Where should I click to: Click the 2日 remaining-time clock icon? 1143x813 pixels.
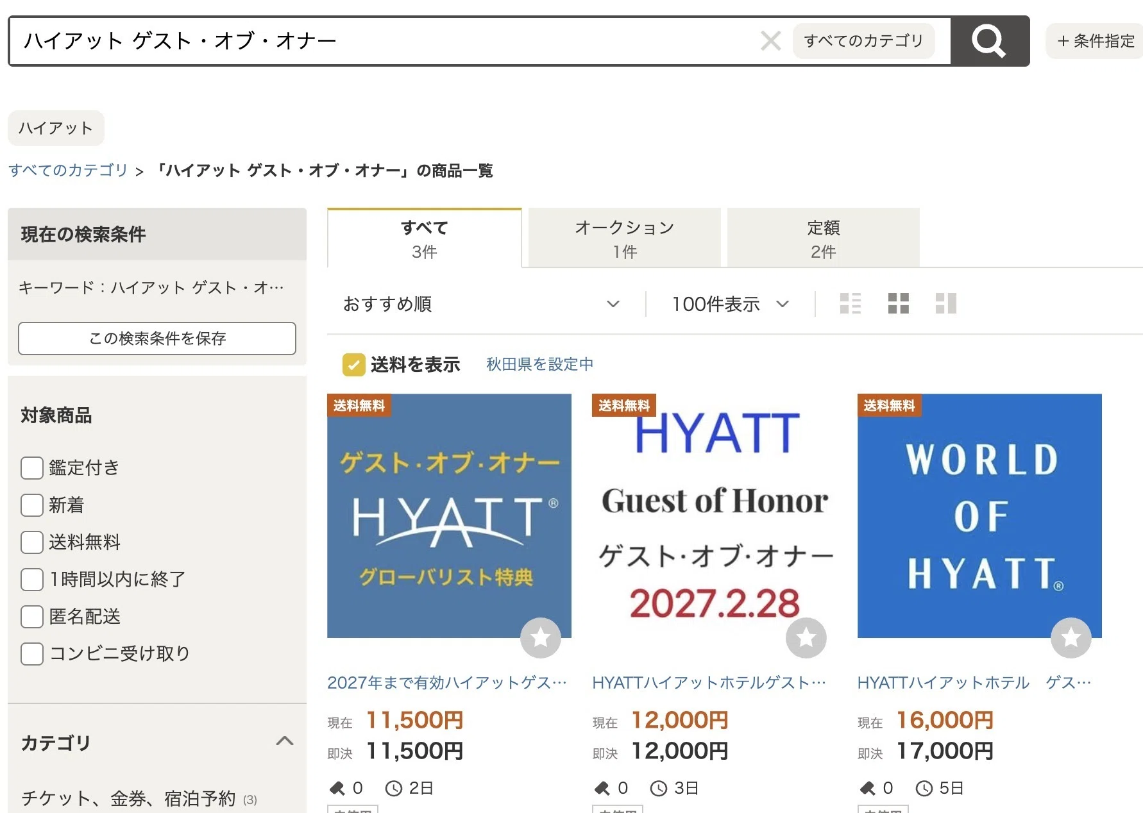pyautogui.click(x=393, y=788)
